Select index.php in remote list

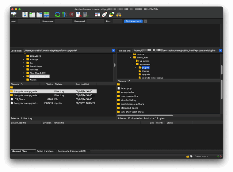coord(126,88)
